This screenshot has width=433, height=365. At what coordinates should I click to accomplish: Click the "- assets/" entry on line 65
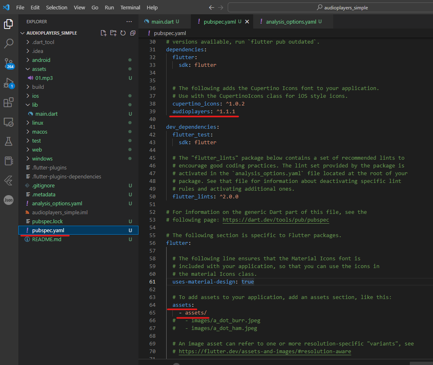pyautogui.click(x=193, y=313)
